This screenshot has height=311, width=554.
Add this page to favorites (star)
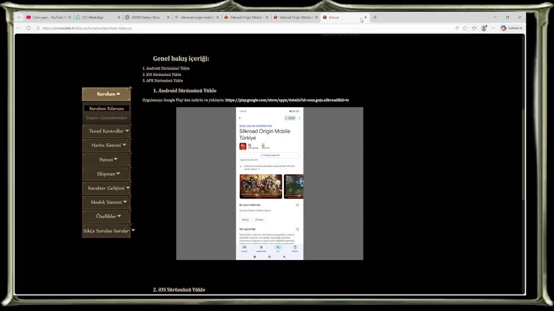pyautogui.click(x=465, y=28)
